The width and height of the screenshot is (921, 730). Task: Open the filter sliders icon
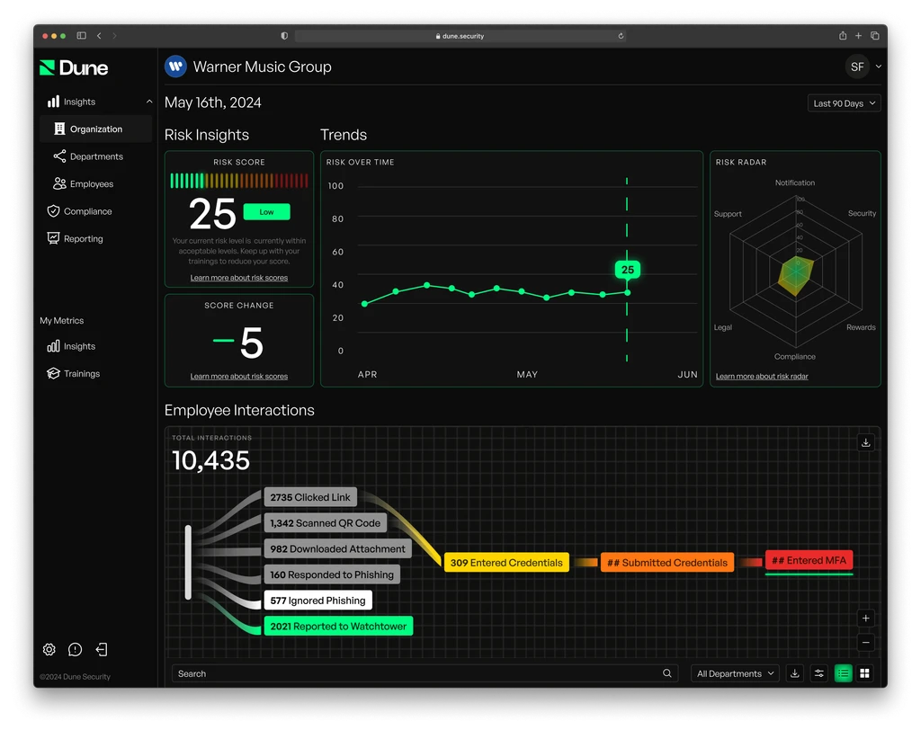point(818,673)
